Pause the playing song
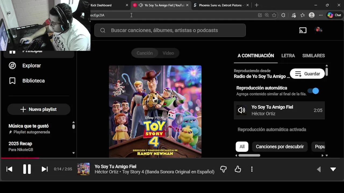 27,169
